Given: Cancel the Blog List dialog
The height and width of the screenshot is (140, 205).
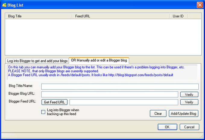Looking at the screenshot, I should (189, 127).
